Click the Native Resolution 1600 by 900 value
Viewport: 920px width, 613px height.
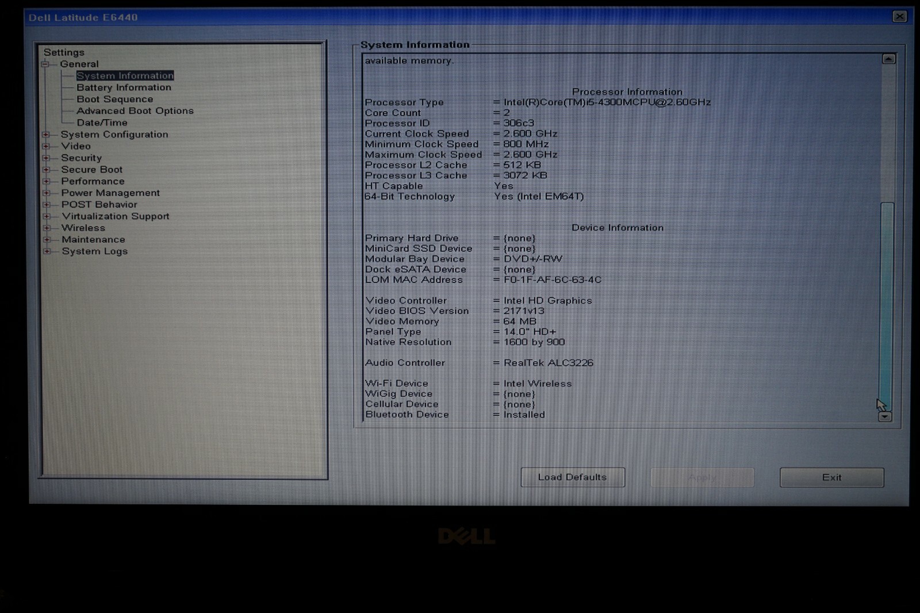[x=534, y=342]
